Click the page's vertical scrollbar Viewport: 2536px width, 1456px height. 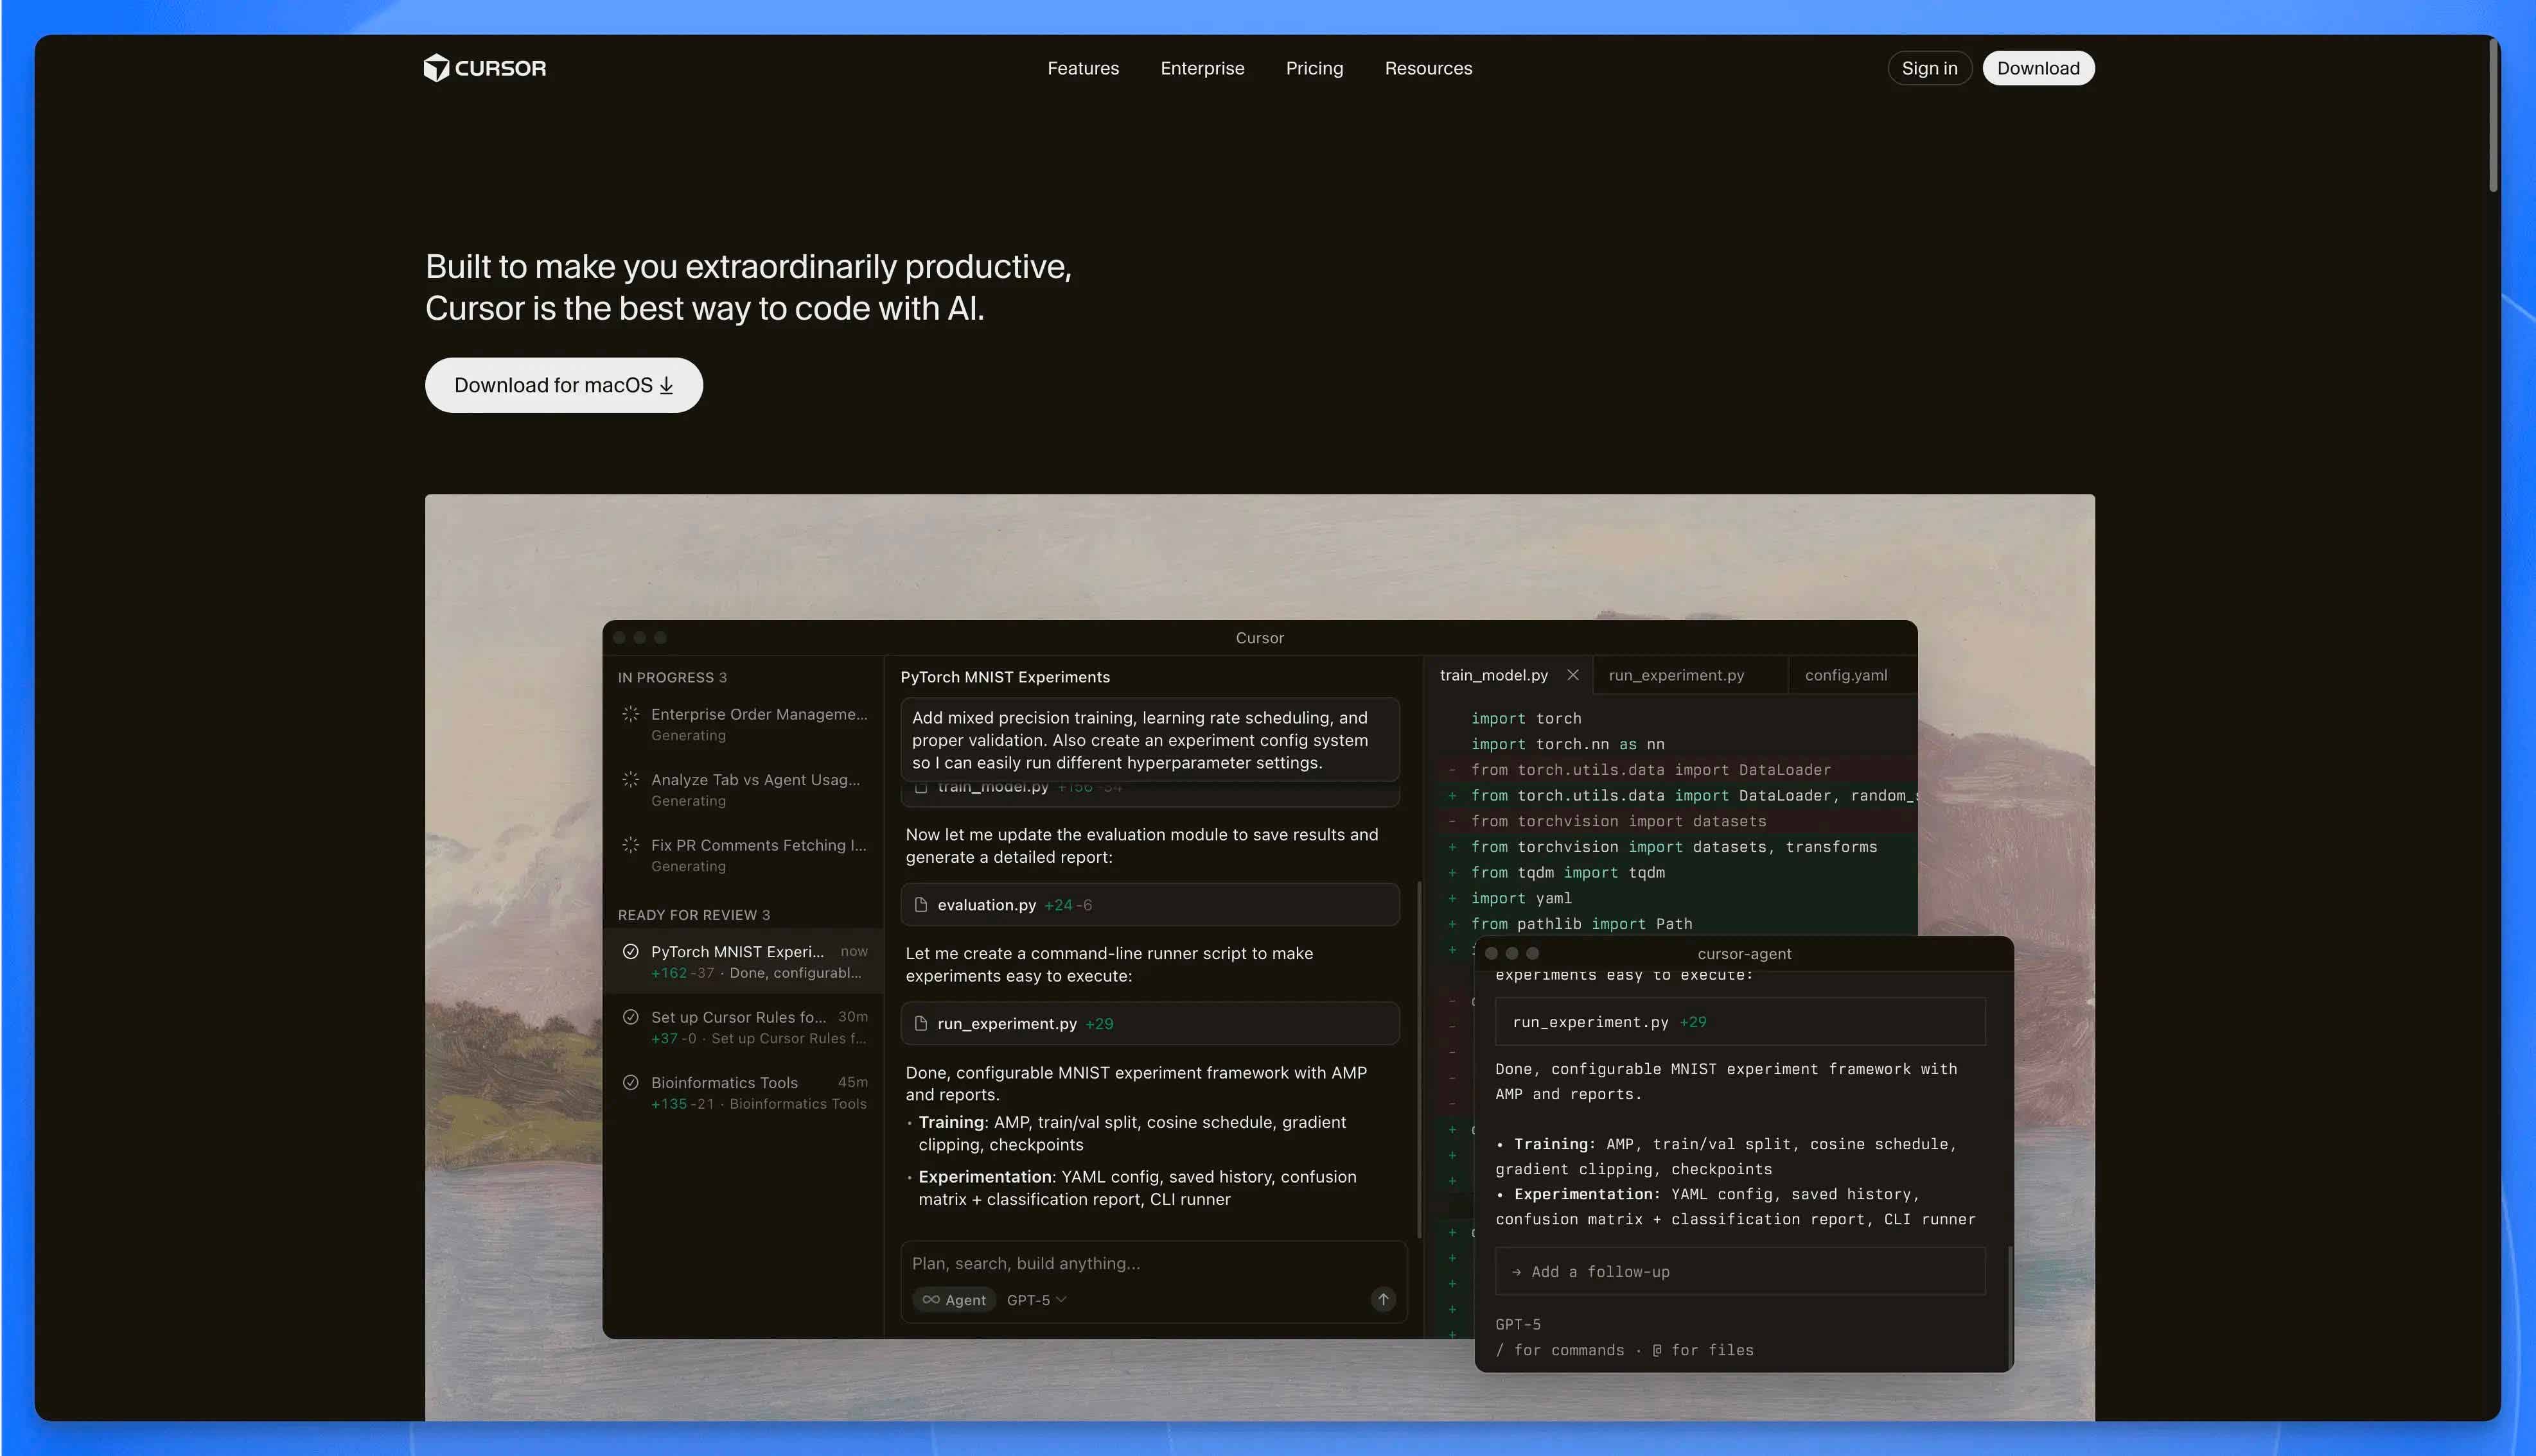[x=2493, y=115]
